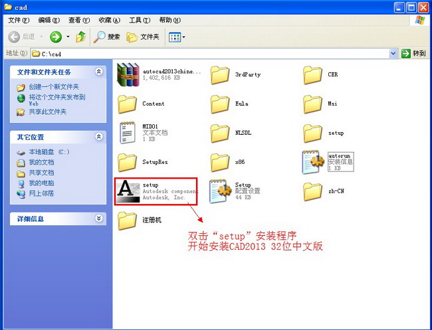Image resolution: width=432 pixels, height=330 pixels.
Task: Maximize the cad window
Action: 411,7
